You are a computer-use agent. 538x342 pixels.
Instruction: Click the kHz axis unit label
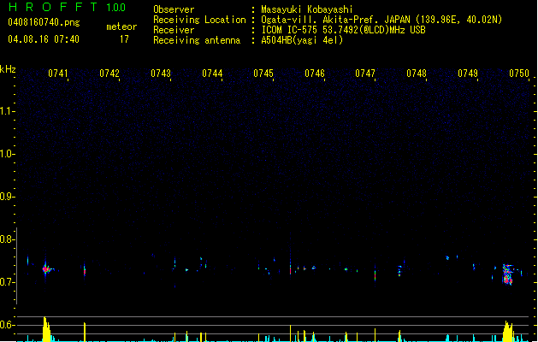(x=8, y=69)
